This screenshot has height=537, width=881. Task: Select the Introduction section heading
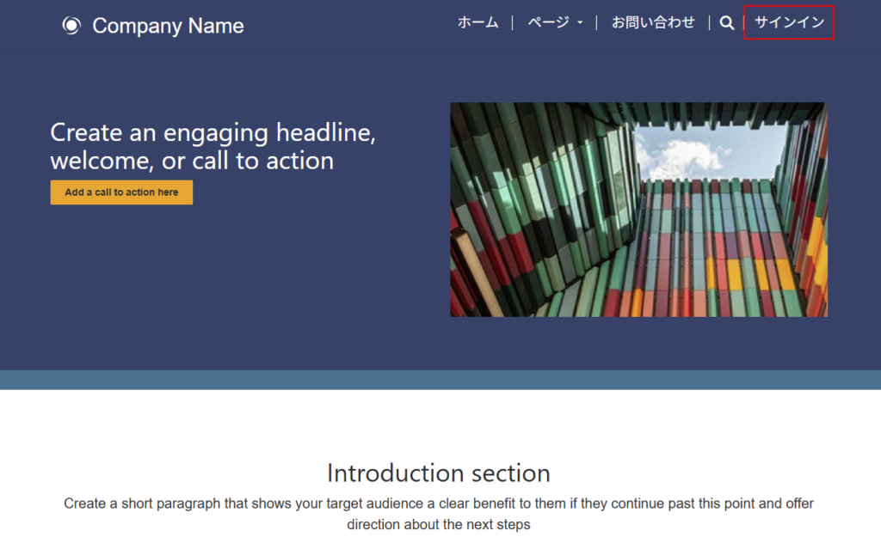(x=439, y=473)
